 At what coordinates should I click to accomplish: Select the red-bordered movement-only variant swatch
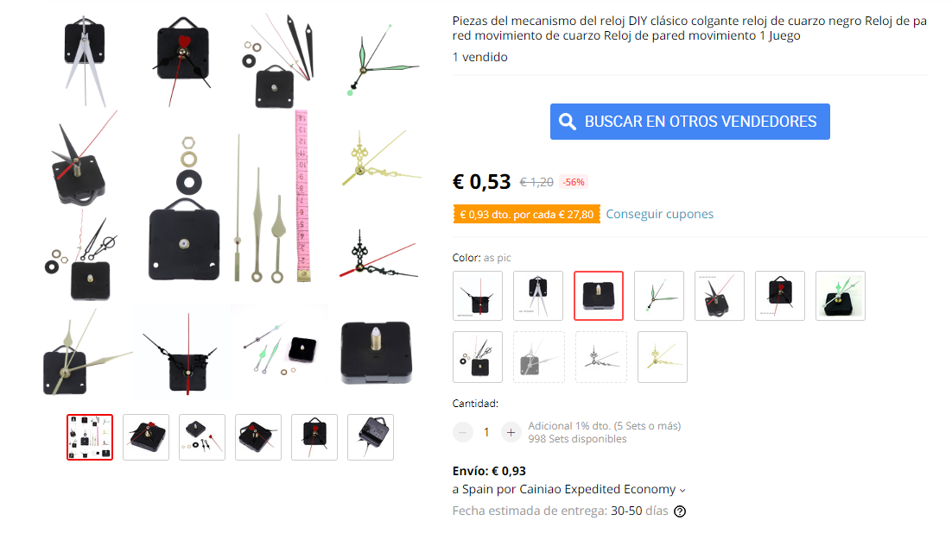point(599,296)
